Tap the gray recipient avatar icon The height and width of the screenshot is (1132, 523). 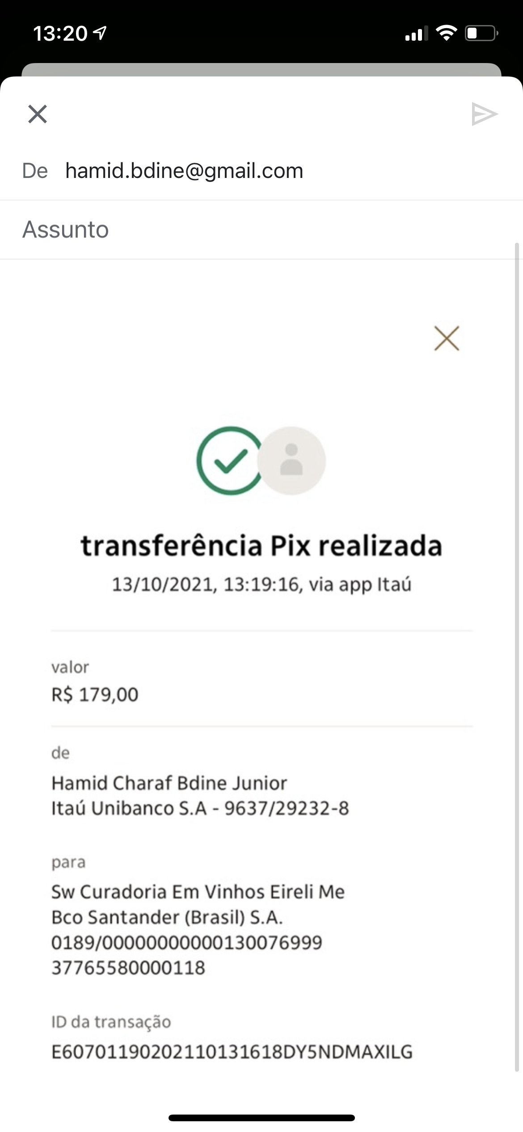click(292, 460)
